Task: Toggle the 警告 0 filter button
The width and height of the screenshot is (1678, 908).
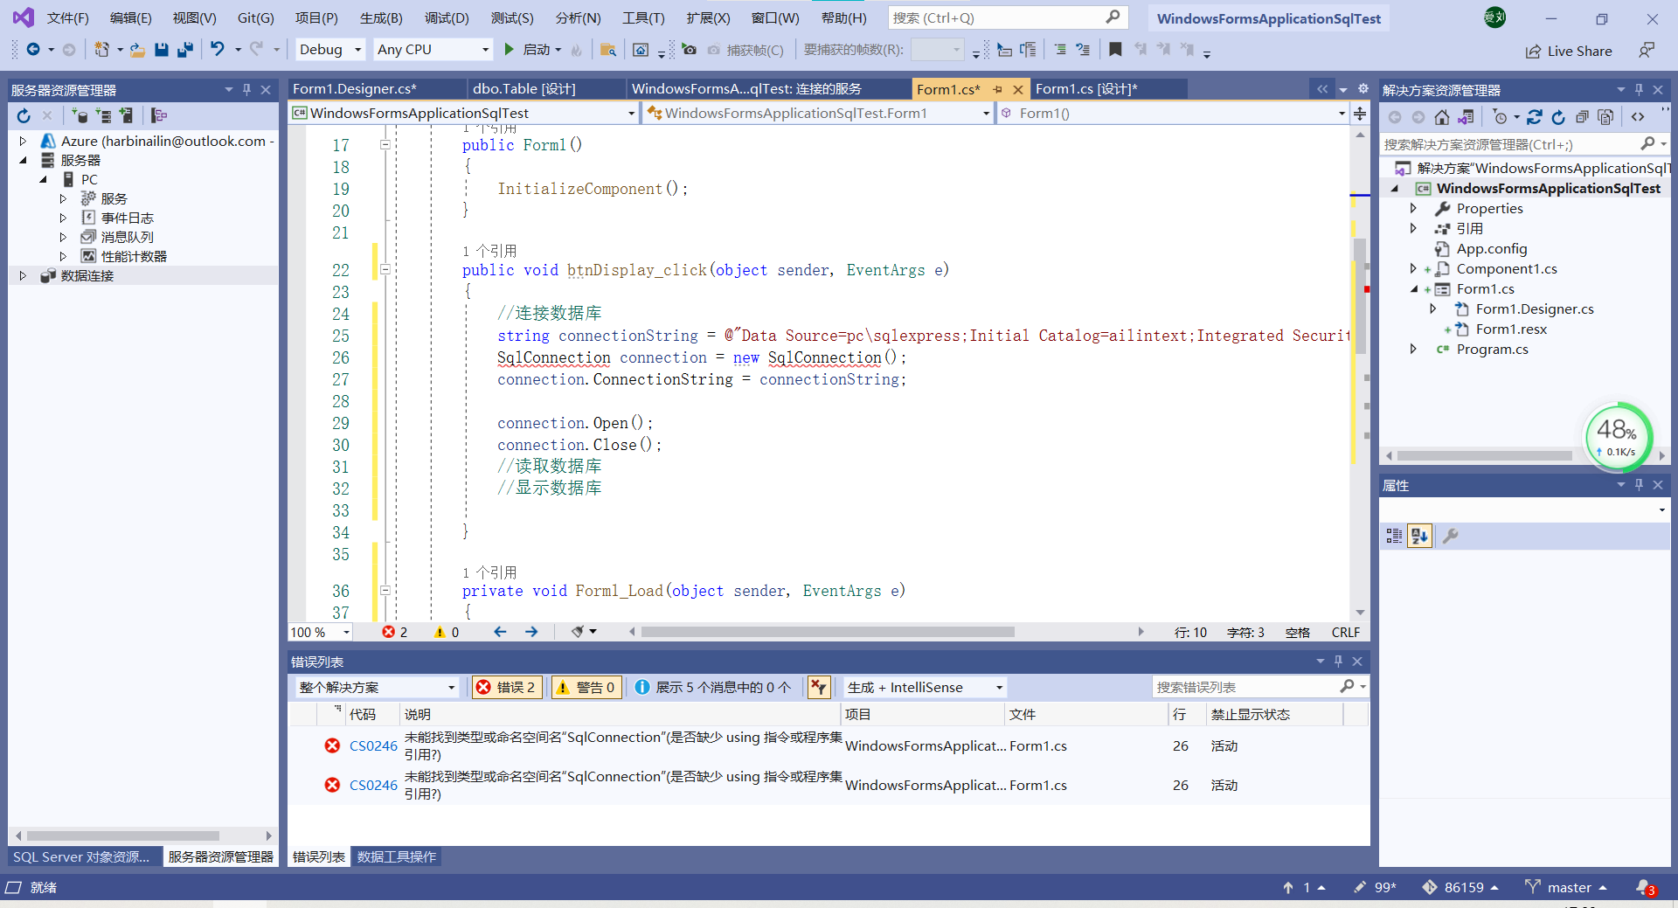Action: (x=586, y=687)
